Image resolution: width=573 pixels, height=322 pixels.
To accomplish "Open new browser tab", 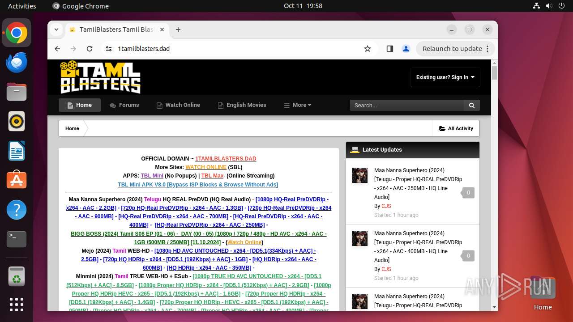I will (178, 30).
